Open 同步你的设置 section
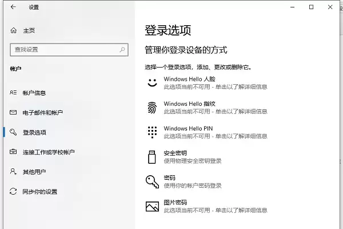The height and width of the screenshot is (229, 343). [40, 192]
